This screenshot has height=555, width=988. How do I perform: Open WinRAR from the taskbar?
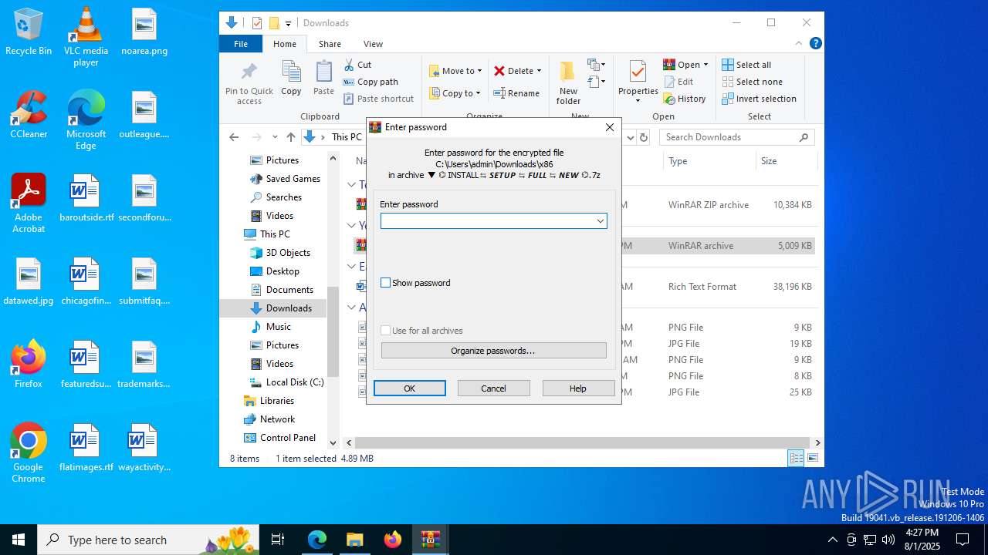coord(430,540)
